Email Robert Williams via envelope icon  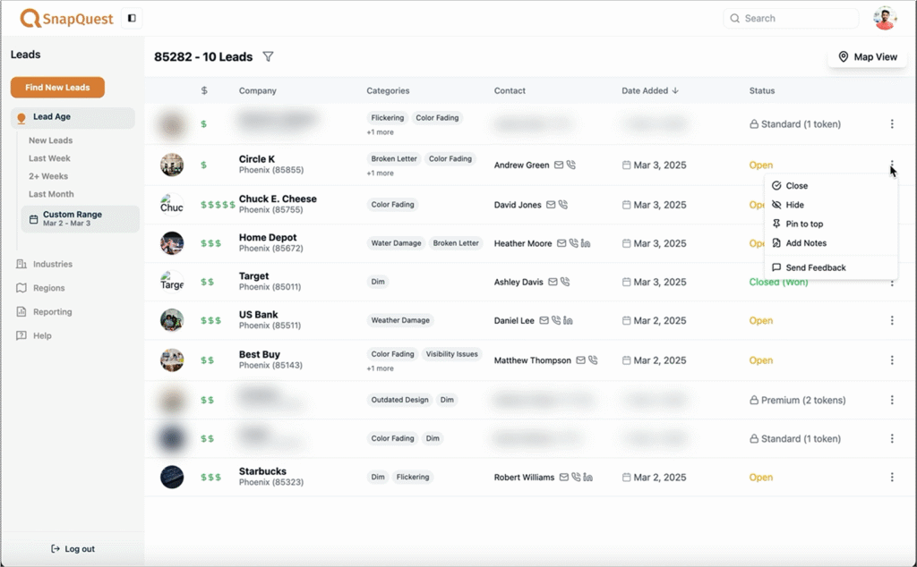pos(564,477)
